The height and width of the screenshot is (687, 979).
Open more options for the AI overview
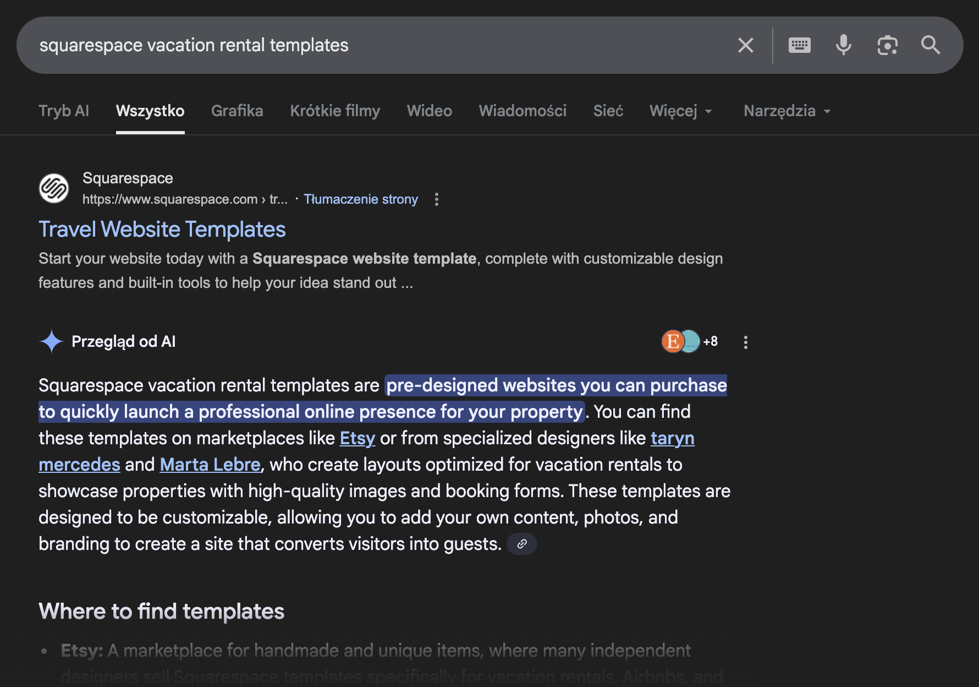(x=746, y=342)
